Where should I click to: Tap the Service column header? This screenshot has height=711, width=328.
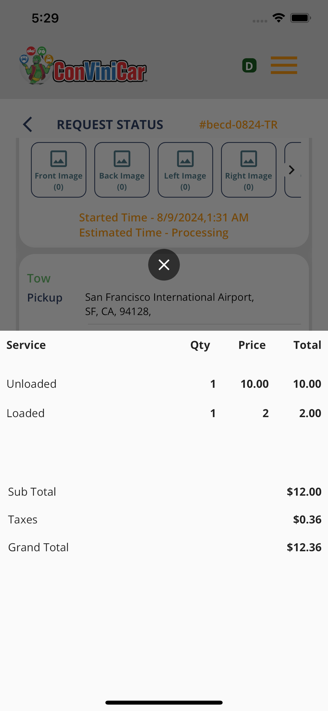click(26, 345)
